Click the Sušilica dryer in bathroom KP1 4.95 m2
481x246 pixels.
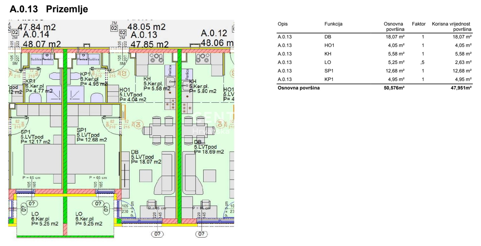(x=94, y=59)
